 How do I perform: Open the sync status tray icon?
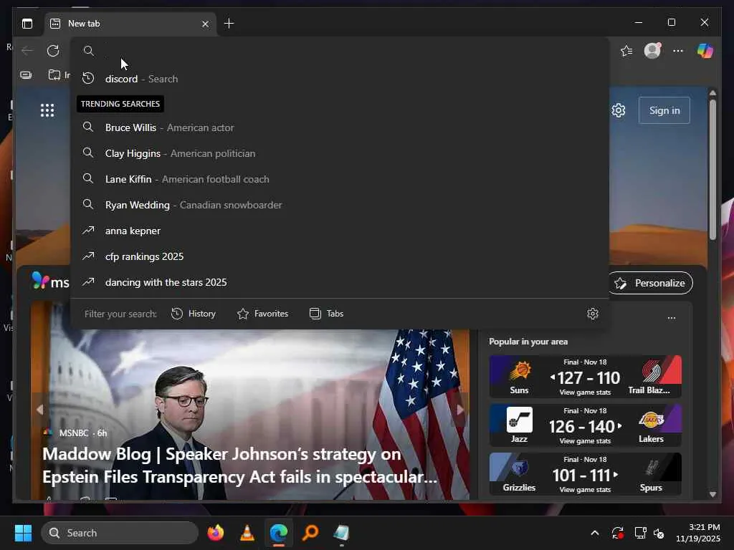[617, 533]
